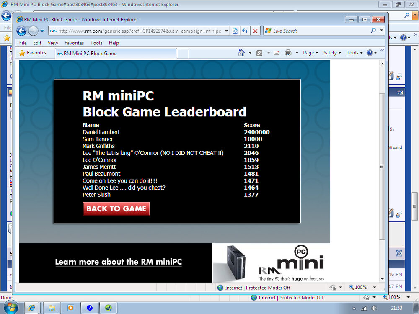Expand the address bar URL dropdown arrow
The image size is (419, 314).
226,31
